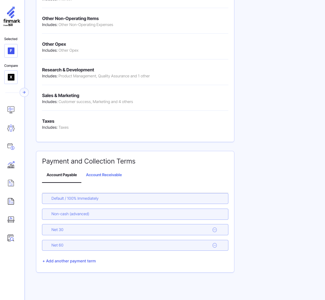Open the growth bar chart icon
The height and width of the screenshot is (300, 325).
click(11, 165)
